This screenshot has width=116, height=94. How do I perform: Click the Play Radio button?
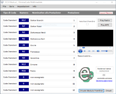click(105, 20)
